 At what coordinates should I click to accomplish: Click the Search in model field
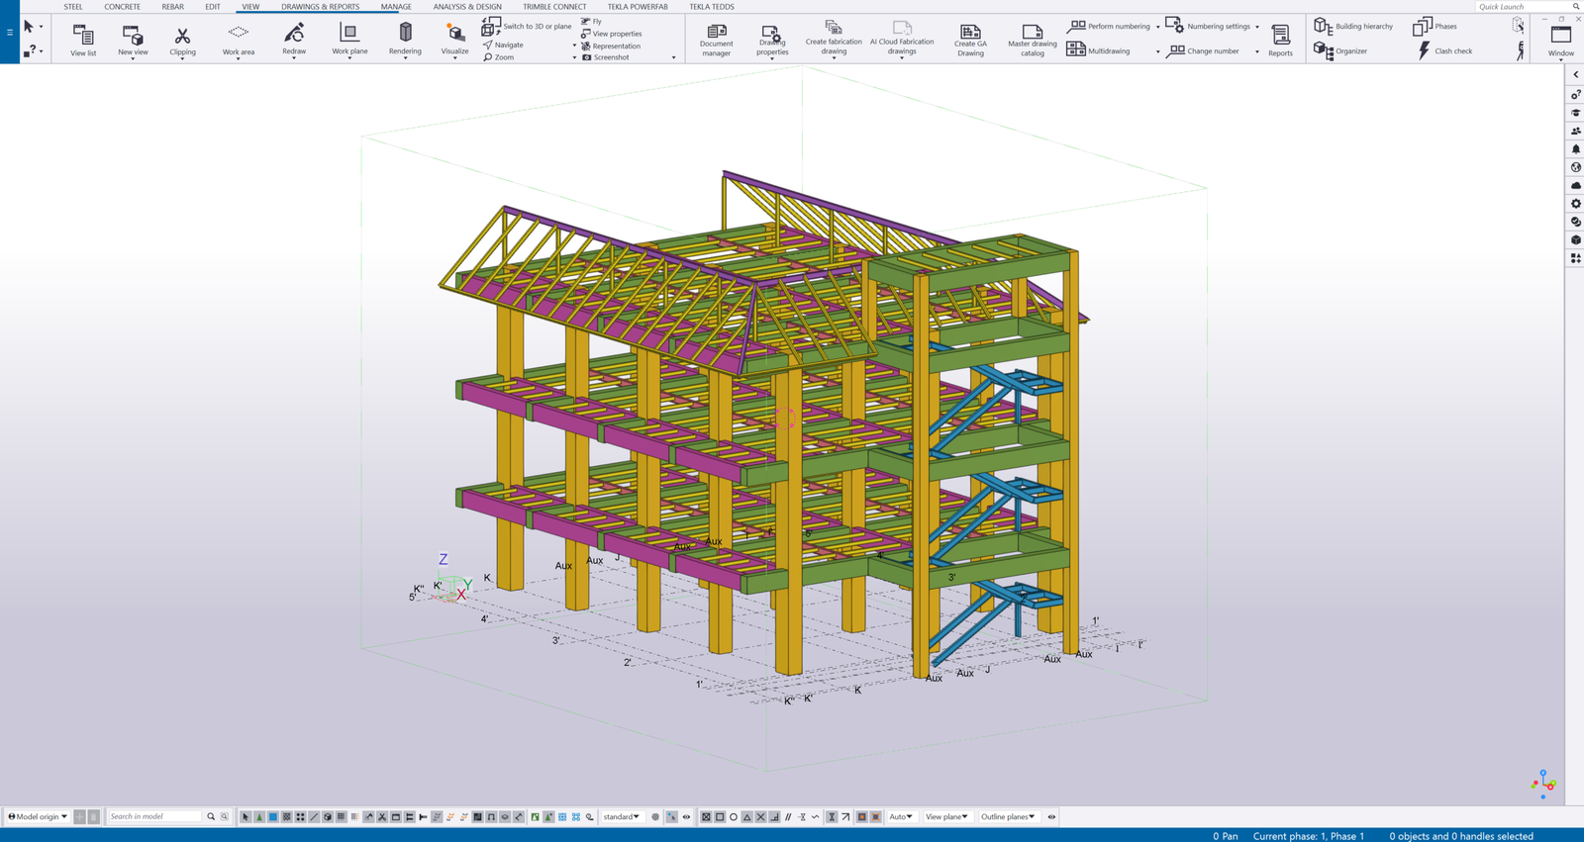pyautogui.click(x=155, y=817)
